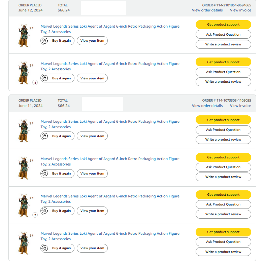This screenshot has width=265, height=263.
Task: Open invoice for order ending 1105055
Action: point(240,106)
